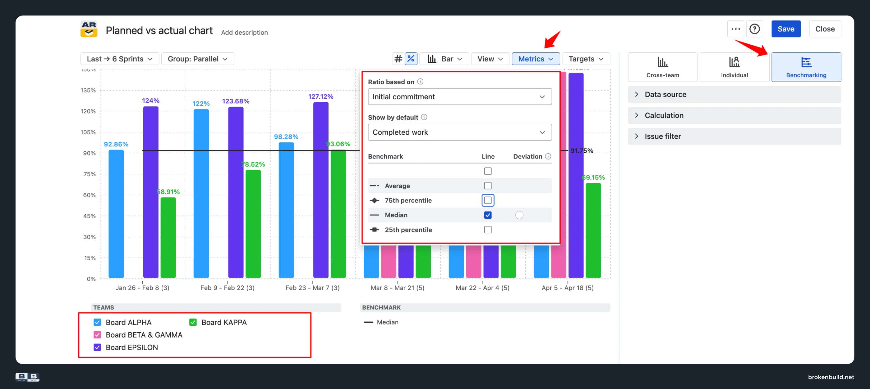Open the Initial commitment combo box
Viewport: 870px width, 389px height.
point(460,97)
